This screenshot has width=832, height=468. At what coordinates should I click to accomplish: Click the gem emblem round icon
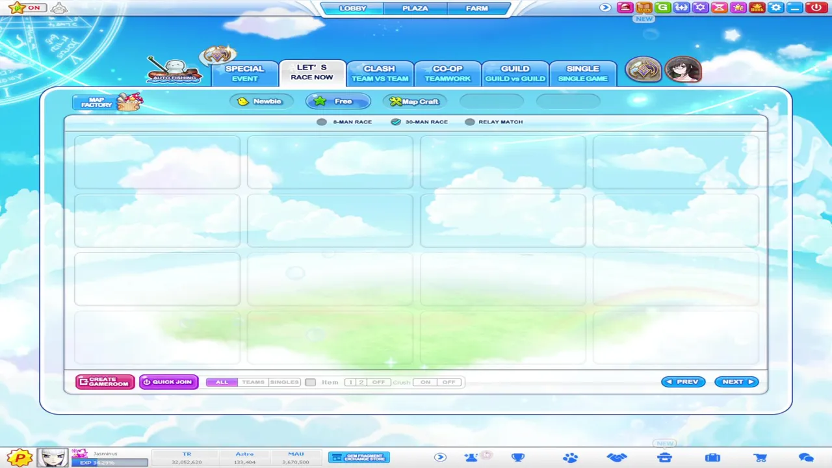[x=643, y=70]
